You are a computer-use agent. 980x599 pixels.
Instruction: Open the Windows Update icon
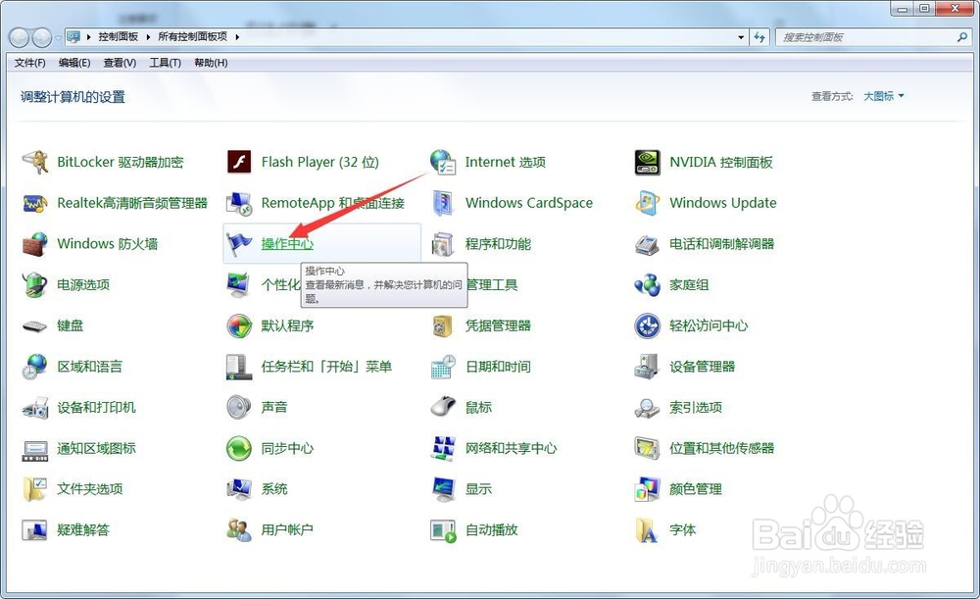[x=647, y=203]
